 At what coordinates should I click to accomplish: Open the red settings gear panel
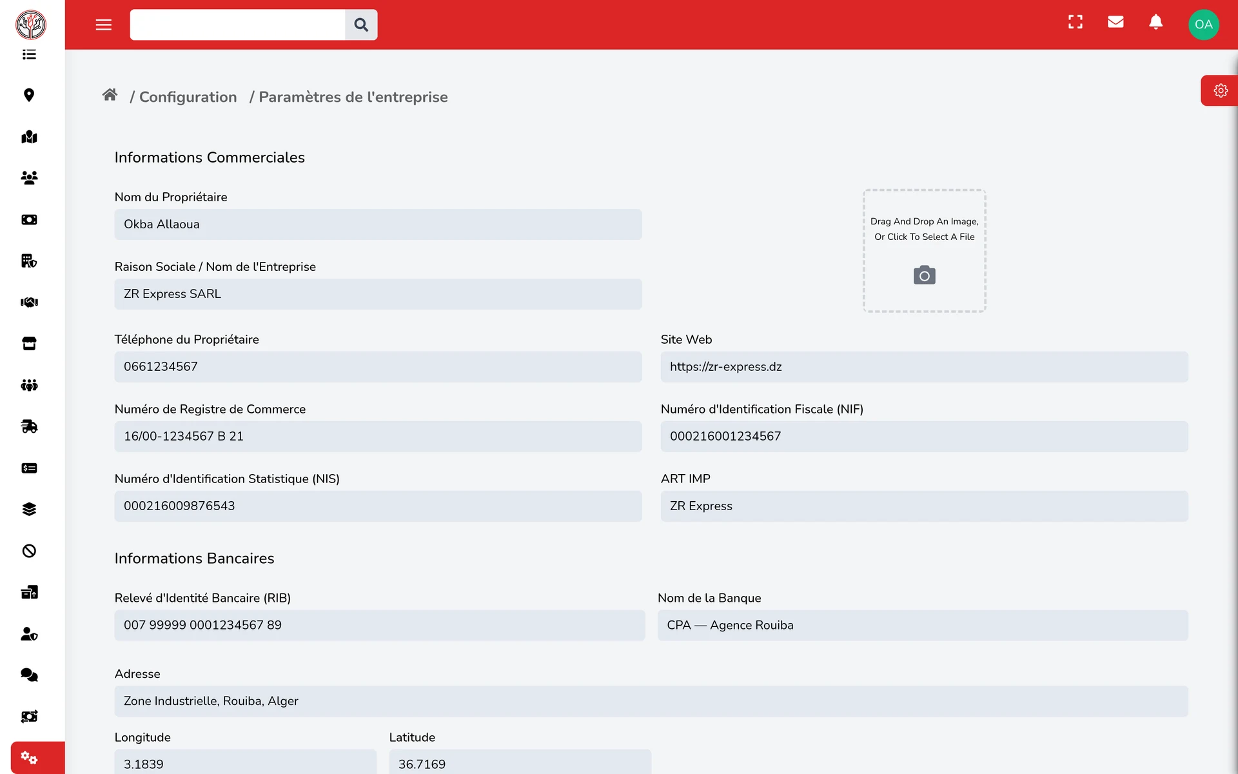pyautogui.click(x=1220, y=91)
